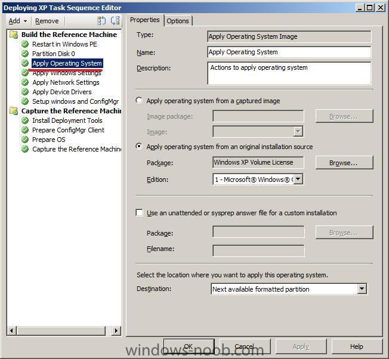This screenshot has width=389, height=359.
Task: Click Browse next to the answer file Package field
Action: pos(344,233)
